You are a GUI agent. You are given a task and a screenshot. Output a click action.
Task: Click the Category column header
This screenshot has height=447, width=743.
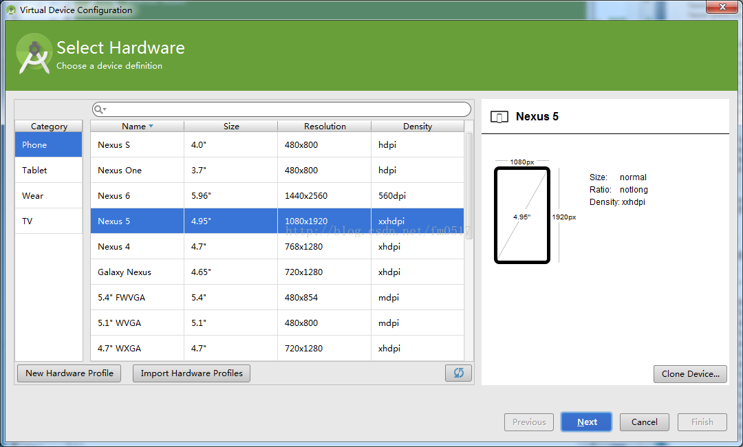point(49,126)
